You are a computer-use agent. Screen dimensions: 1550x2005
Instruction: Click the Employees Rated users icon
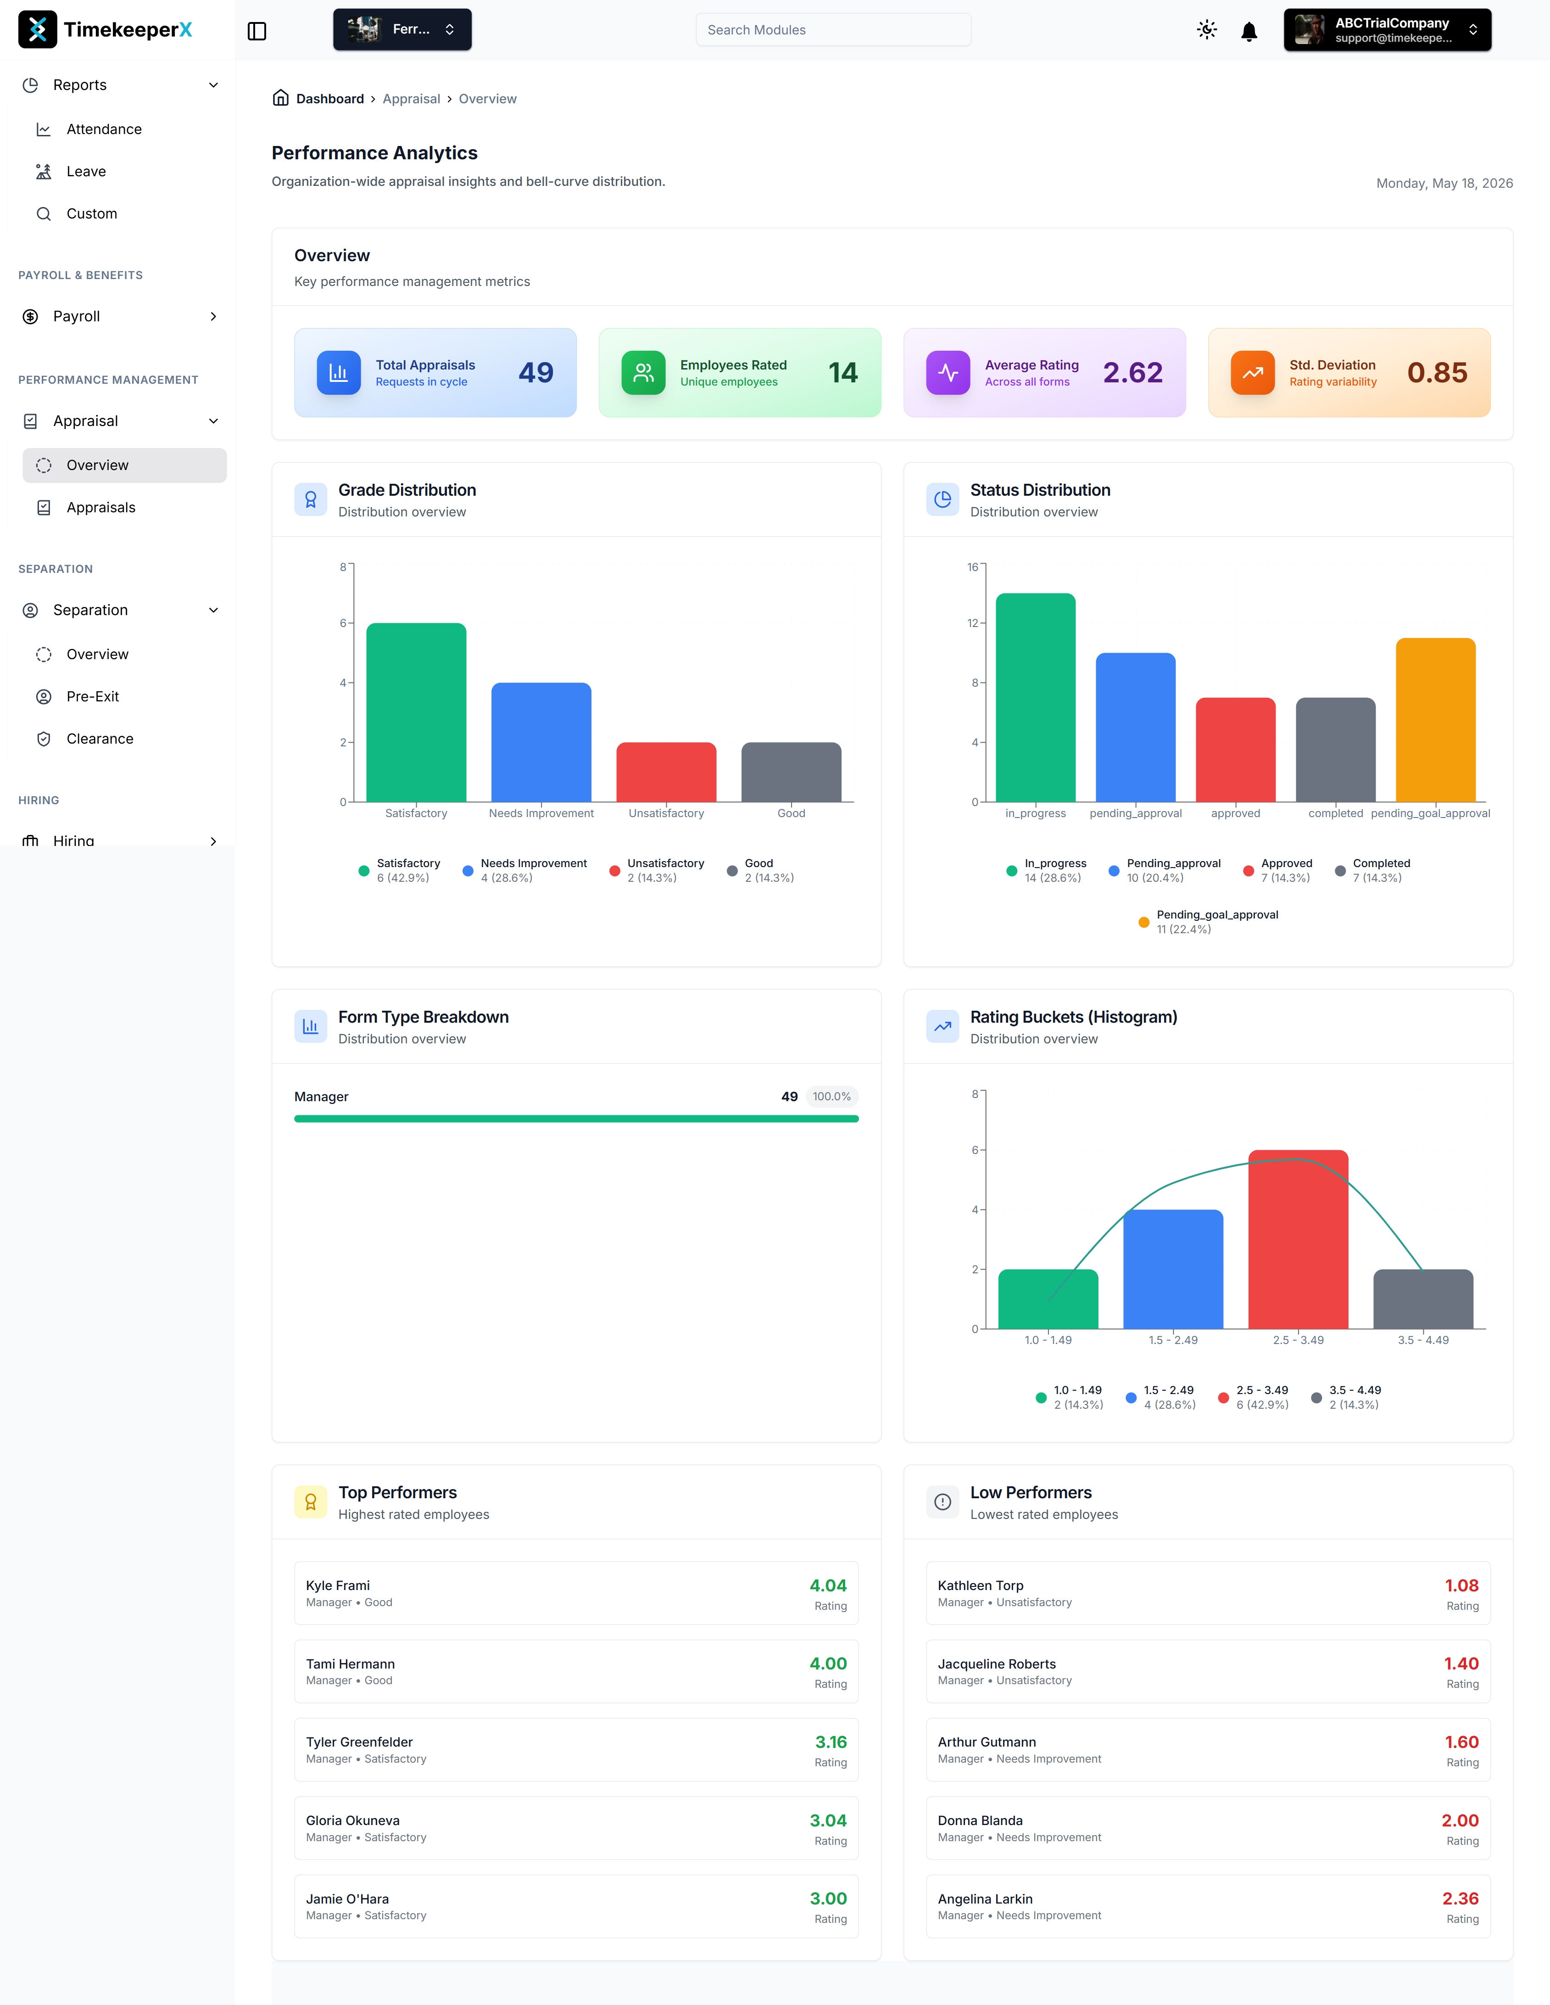click(x=643, y=373)
